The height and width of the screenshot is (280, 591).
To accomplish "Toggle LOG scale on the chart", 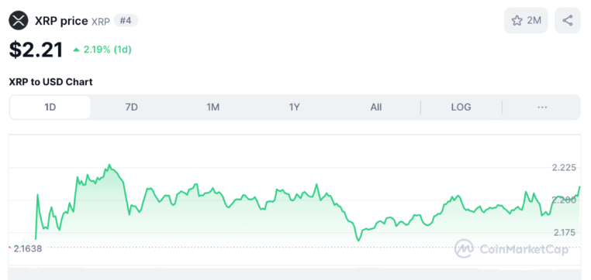I will [x=461, y=107].
